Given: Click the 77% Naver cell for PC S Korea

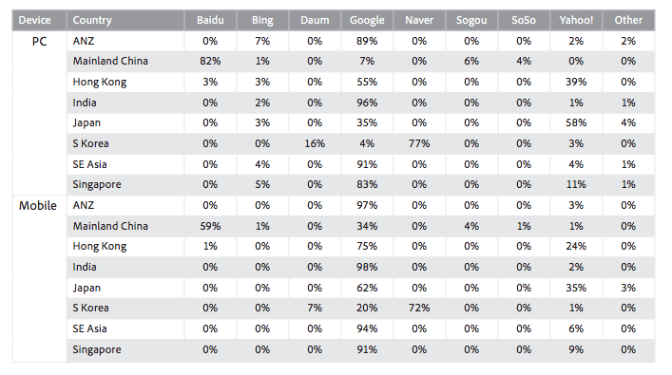Looking at the screenshot, I should tap(419, 143).
